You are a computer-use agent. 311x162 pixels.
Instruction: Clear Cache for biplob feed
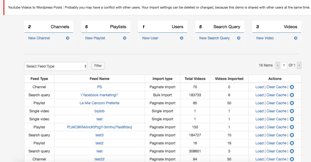click(276, 111)
